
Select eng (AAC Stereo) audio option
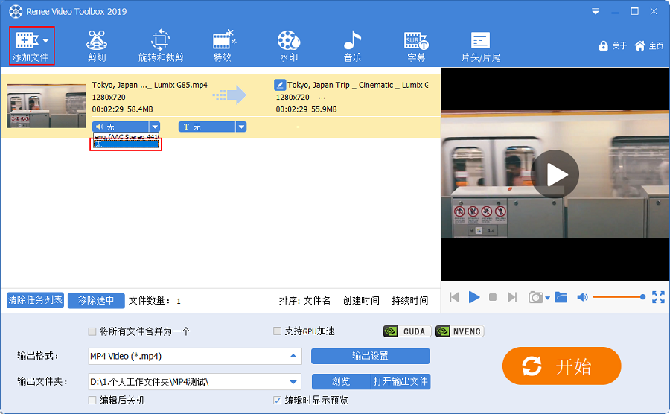[126, 137]
